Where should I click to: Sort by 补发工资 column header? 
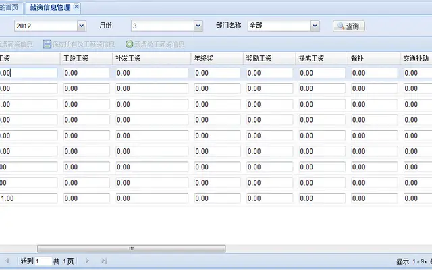(x=151, y=59)
